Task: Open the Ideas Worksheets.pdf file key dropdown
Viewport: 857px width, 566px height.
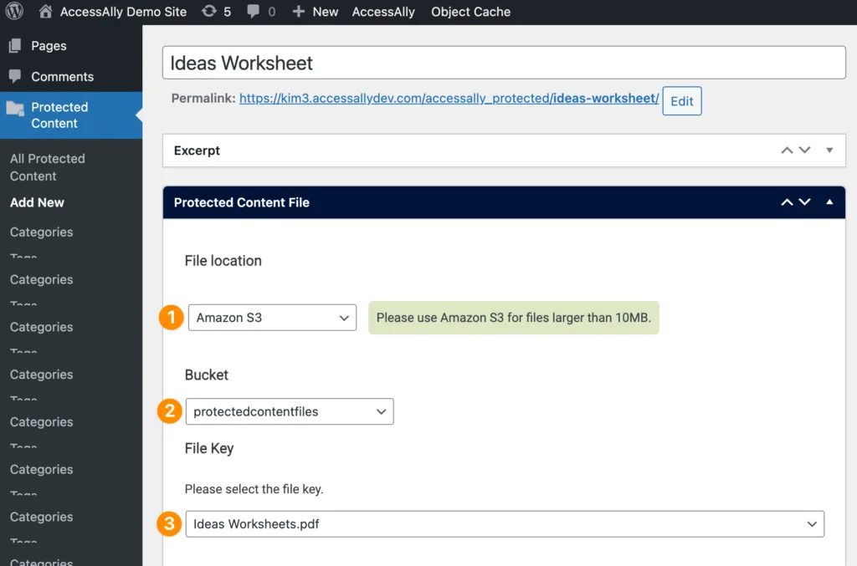Action: [x=505, y=524]
